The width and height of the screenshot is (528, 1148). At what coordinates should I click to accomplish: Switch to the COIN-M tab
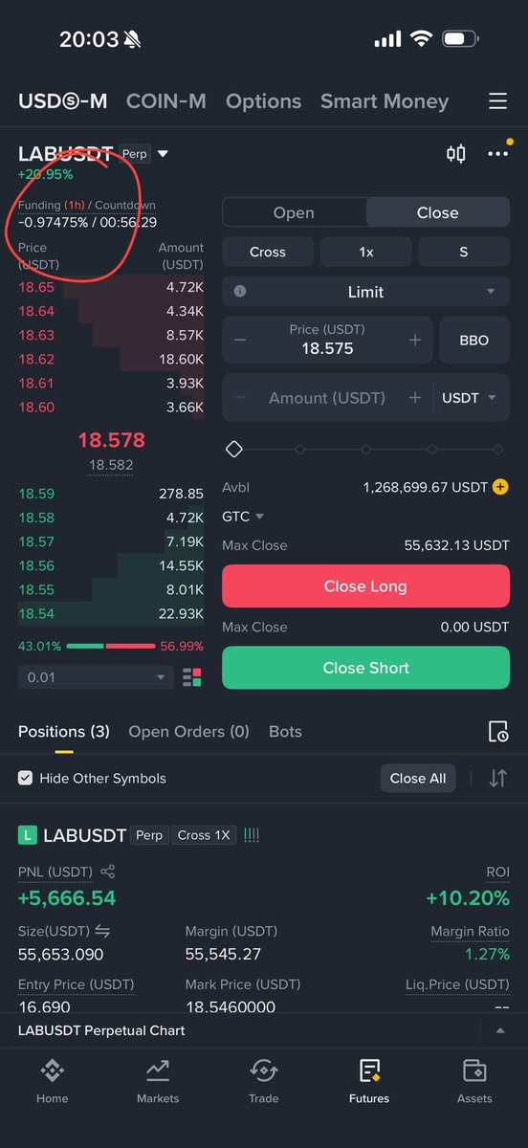(166, 101)
